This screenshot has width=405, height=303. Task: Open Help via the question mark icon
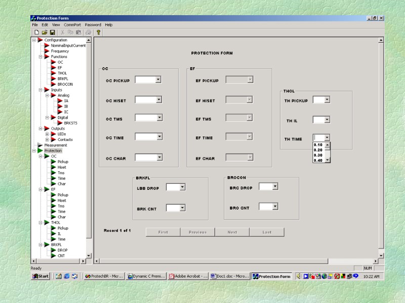point(98,32)
